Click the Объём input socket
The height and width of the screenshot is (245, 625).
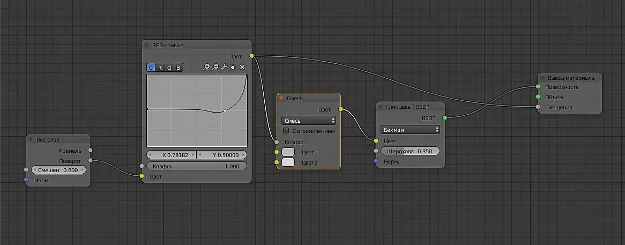(x=538, y=97)
